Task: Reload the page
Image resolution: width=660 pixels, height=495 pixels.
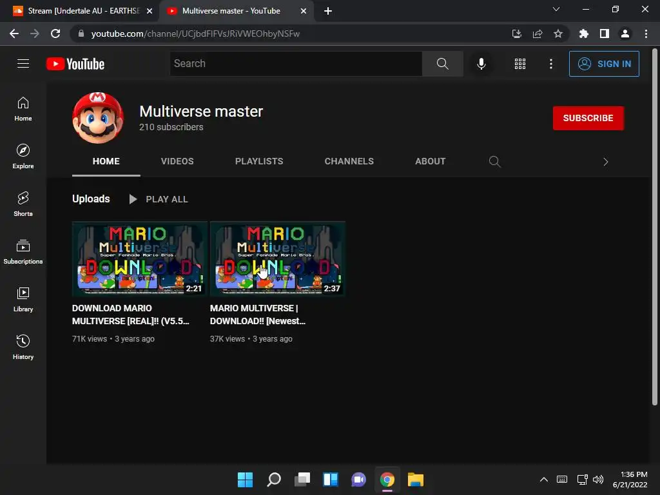Action: 55,34
